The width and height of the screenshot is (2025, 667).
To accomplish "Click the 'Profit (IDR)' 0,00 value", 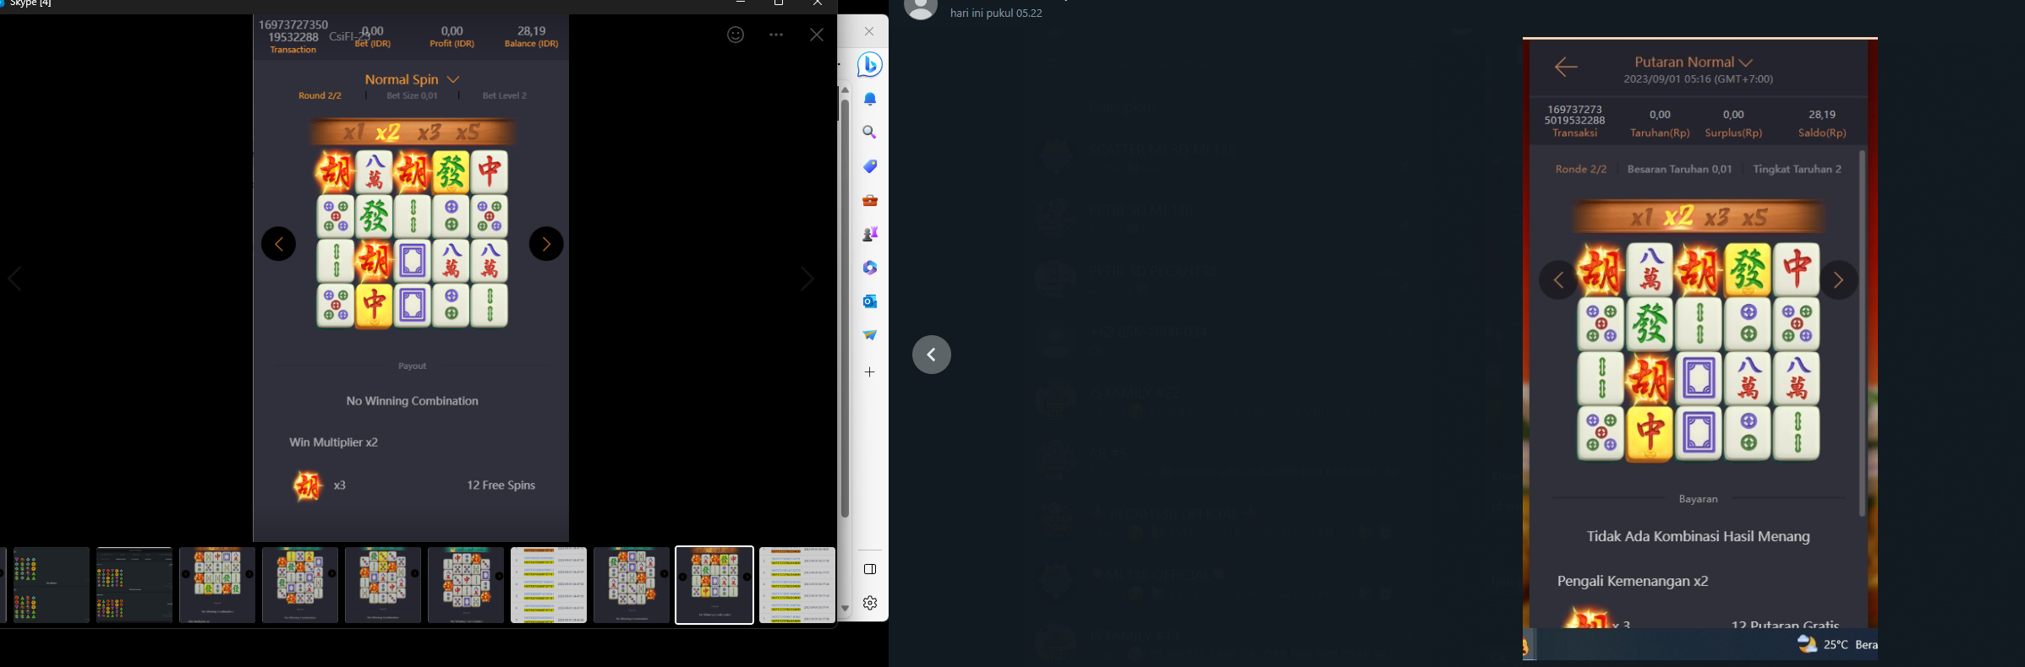I will [452, 31].
